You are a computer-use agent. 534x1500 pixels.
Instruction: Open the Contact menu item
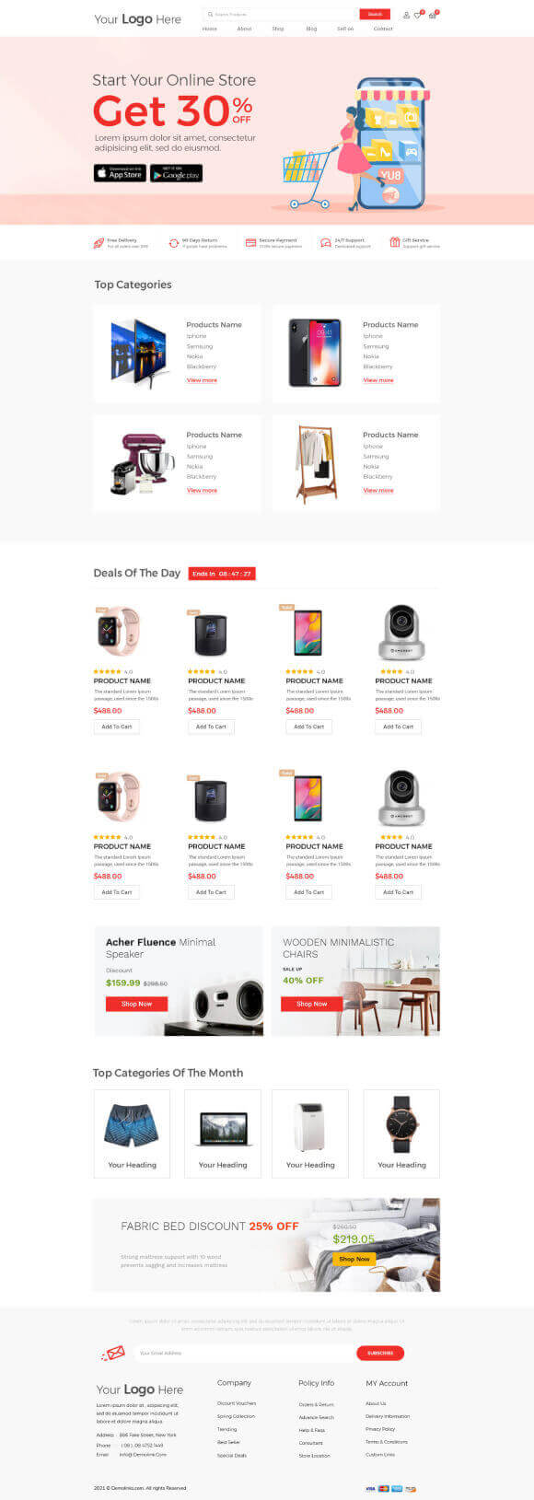pos(383,29)
